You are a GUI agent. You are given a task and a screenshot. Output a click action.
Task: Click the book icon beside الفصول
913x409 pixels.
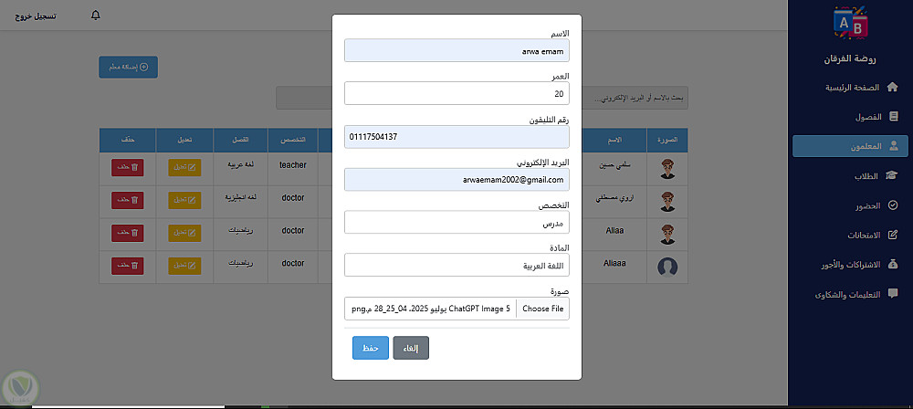point(893,117)
